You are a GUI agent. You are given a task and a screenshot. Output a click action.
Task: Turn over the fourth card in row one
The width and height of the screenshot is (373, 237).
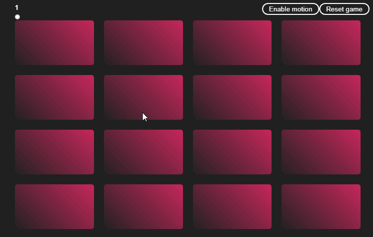coord(321,43)
